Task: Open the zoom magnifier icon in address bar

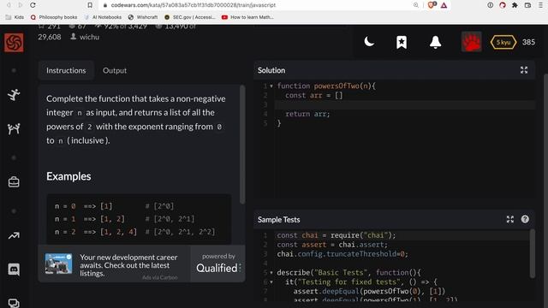Action: tap(415, 5)
